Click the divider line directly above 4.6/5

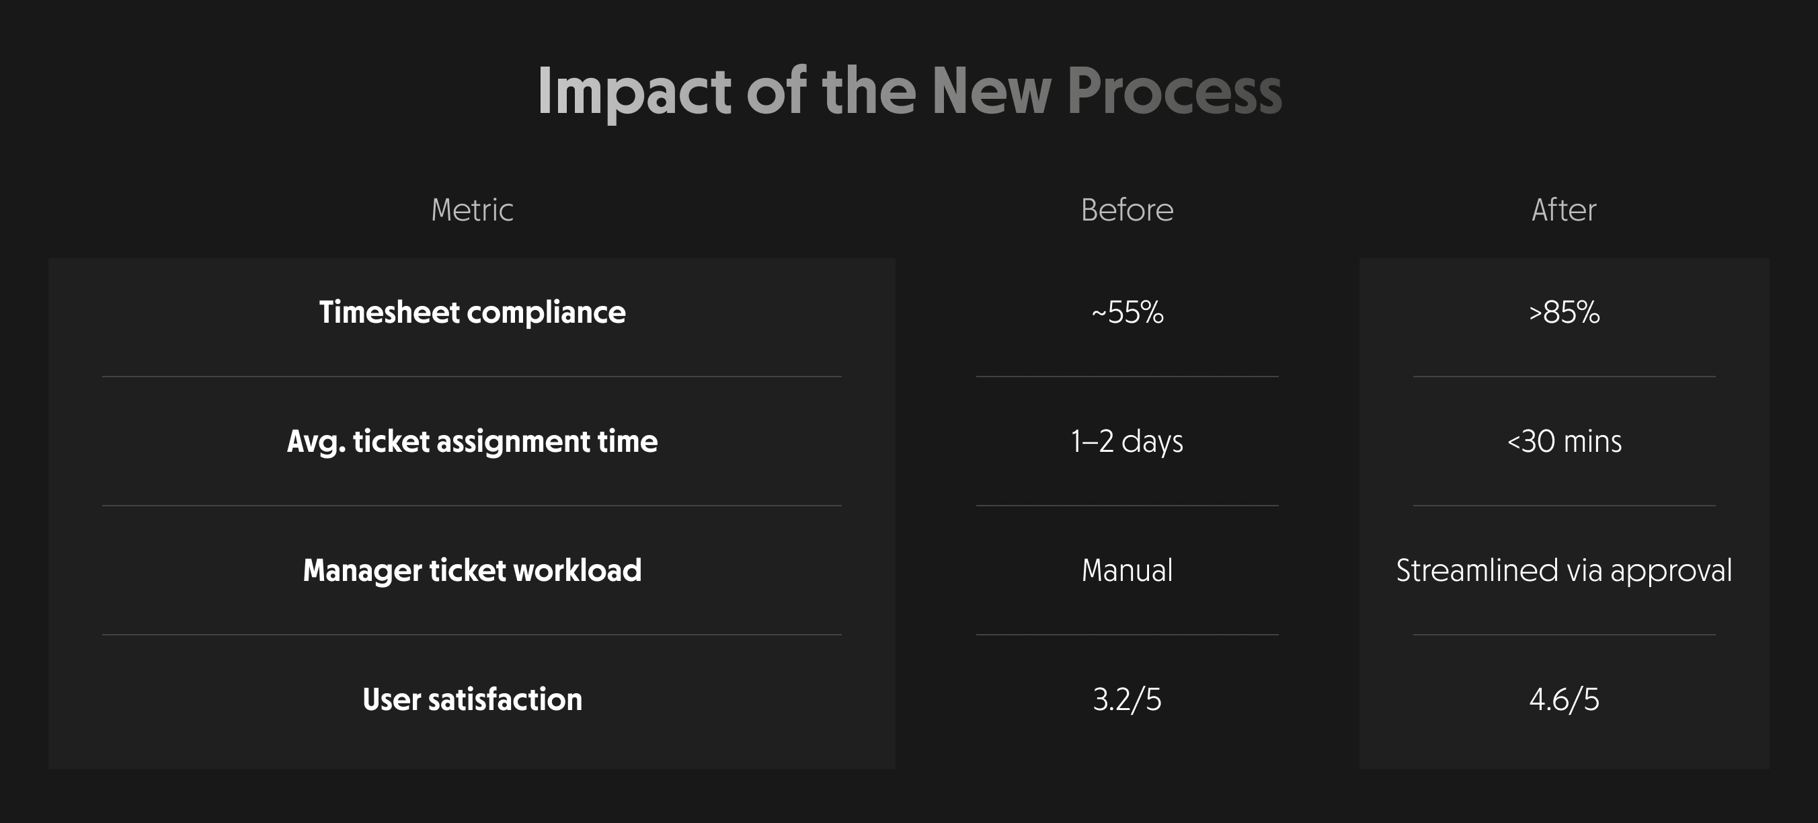[1564, 635]
